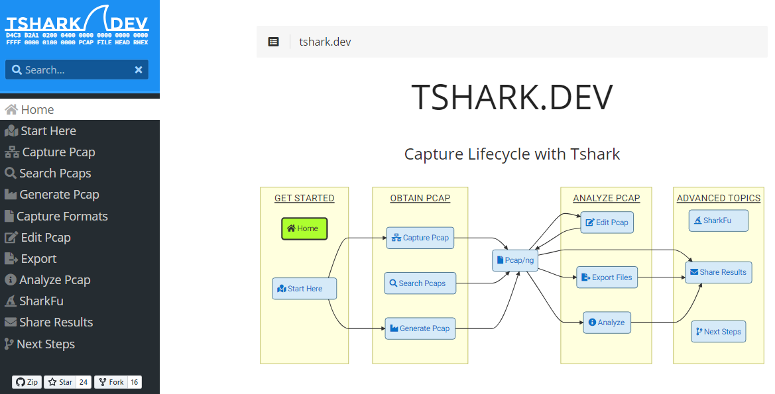This screenshot has height=394, width=775.
Task: Click the TSHARK.DEV shark logo
Action: 77,25
